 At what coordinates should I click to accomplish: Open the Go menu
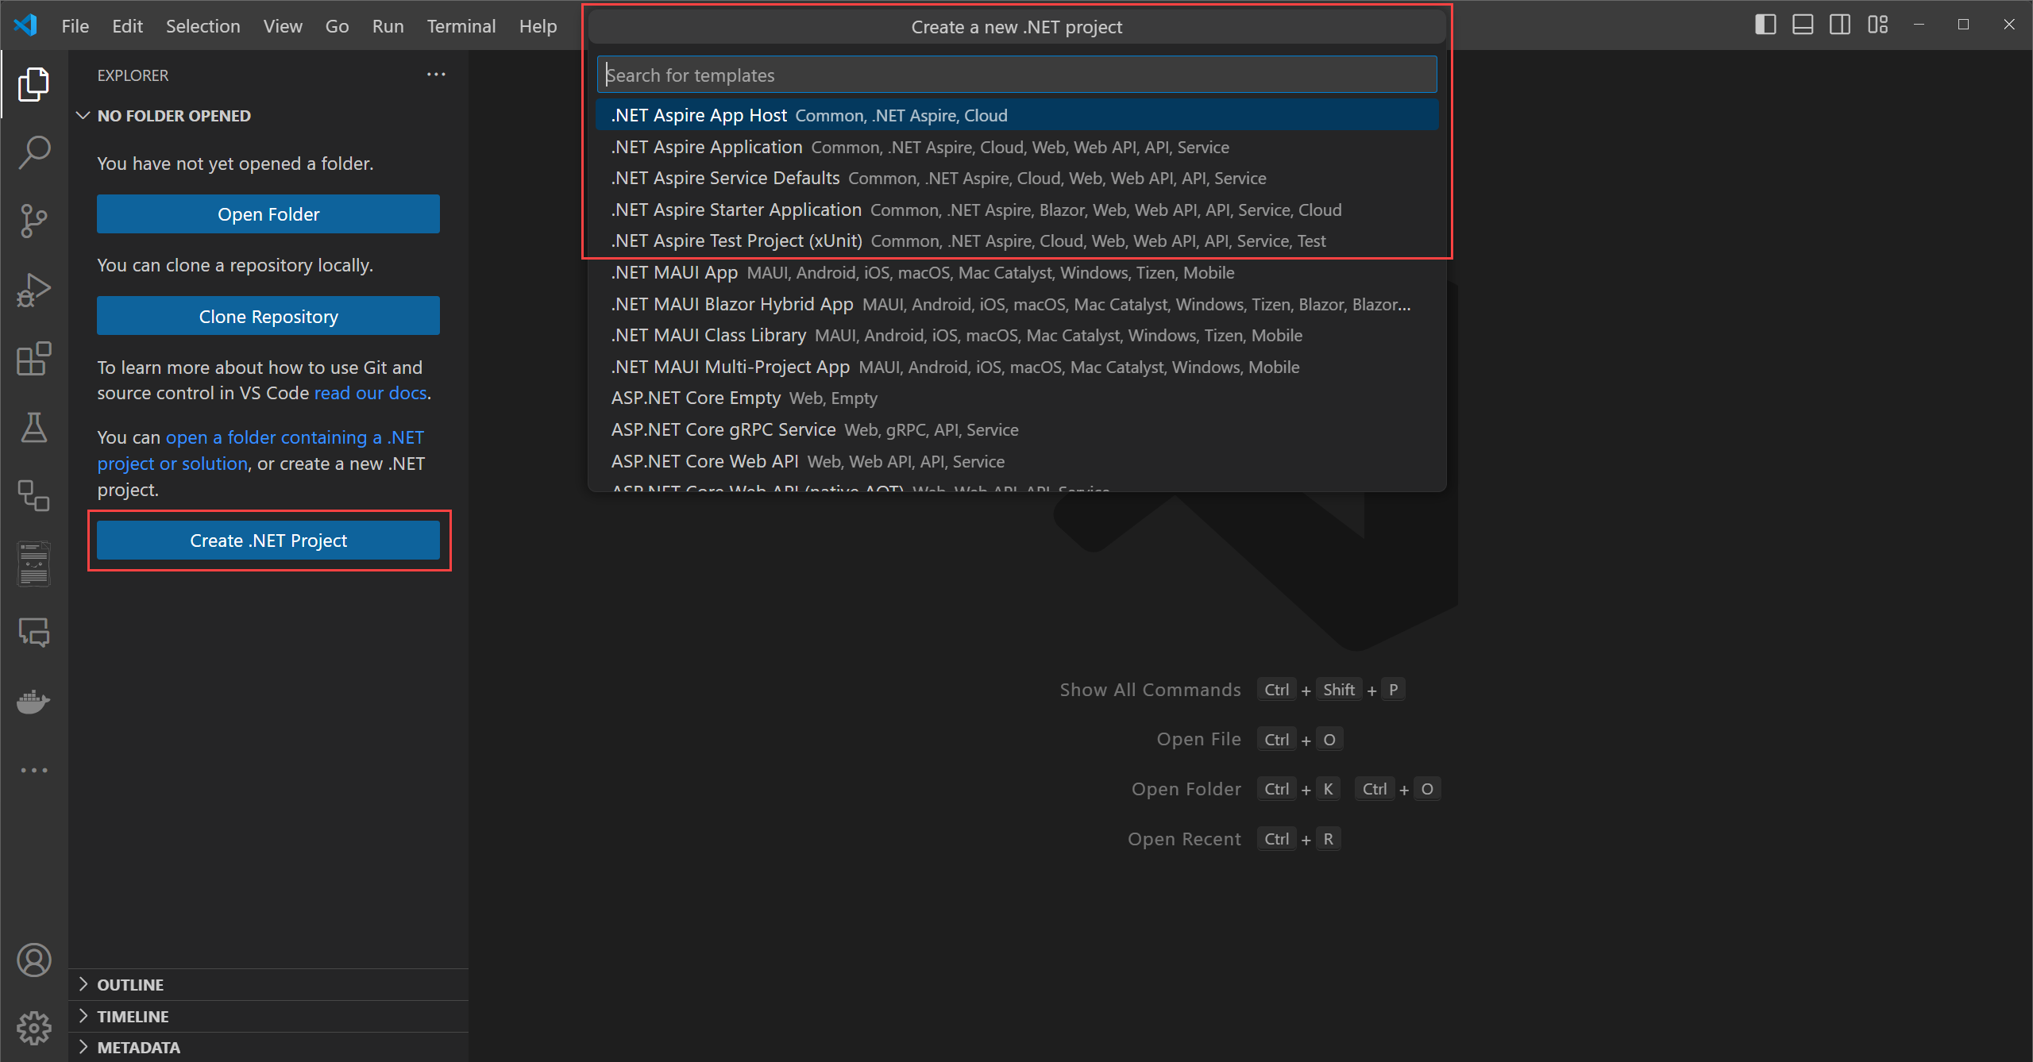point(337,26)
